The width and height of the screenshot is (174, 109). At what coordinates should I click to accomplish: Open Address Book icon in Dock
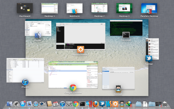49,104
